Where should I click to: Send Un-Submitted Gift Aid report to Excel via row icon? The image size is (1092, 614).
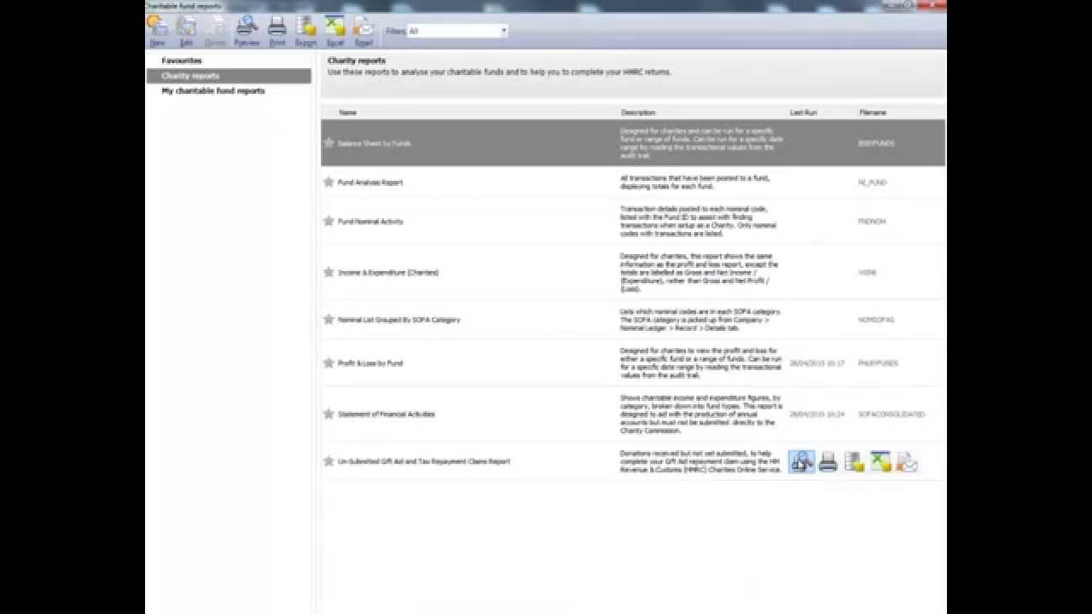(x=880, y=462)
